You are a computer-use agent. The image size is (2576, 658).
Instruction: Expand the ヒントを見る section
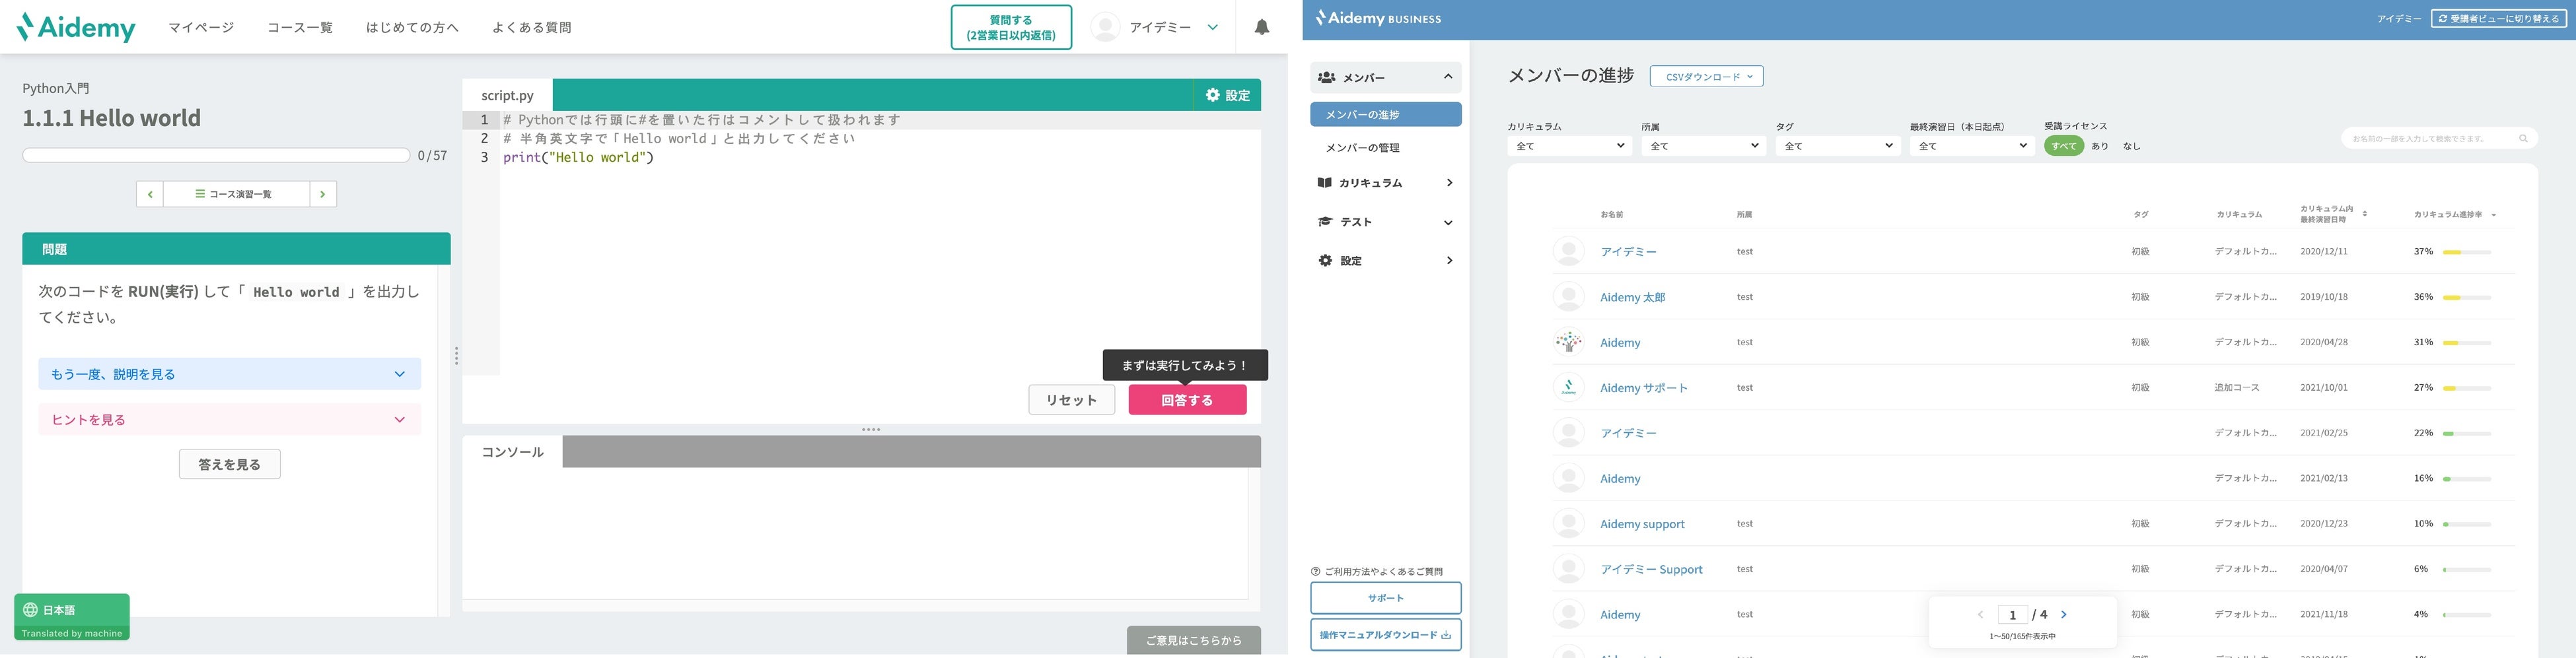click(x=229, y=419)
